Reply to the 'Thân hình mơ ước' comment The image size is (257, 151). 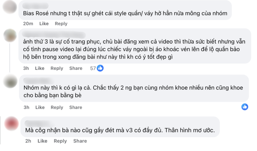pyautogui.click(x=60, y=141)
